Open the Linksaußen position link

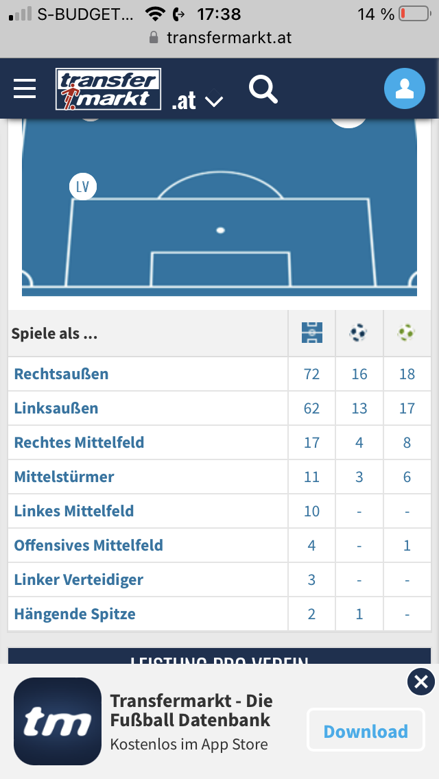click(56, 409)
